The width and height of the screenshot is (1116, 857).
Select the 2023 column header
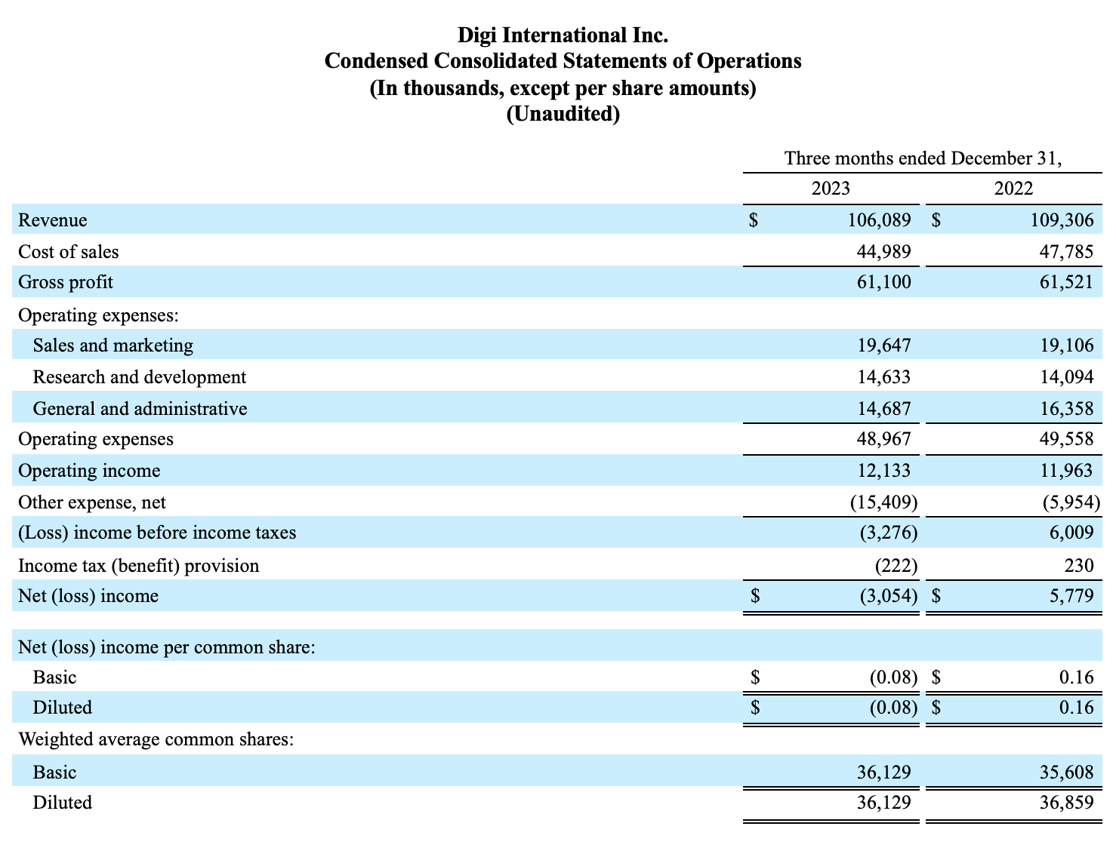831,188
